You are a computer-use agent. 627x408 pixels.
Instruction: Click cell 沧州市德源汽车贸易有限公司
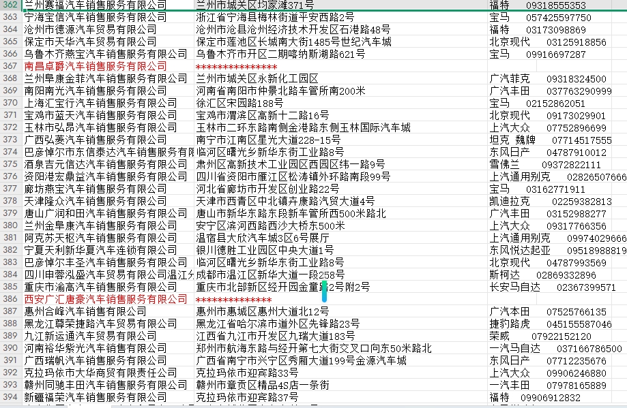tap(90, 29)
